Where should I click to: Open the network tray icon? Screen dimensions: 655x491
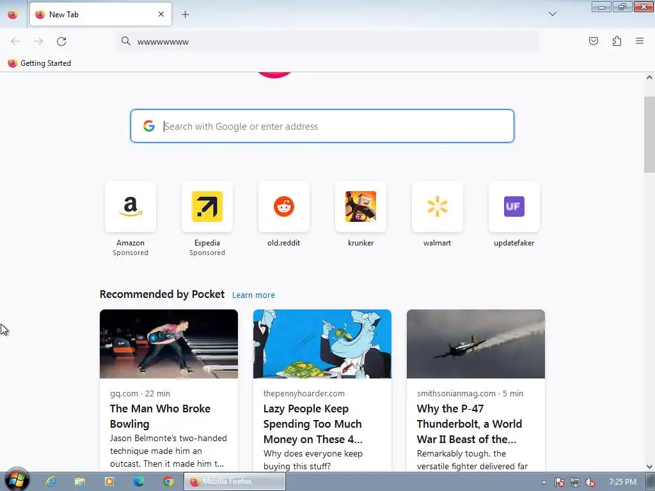pyautogui.click(x=575, y=482)
